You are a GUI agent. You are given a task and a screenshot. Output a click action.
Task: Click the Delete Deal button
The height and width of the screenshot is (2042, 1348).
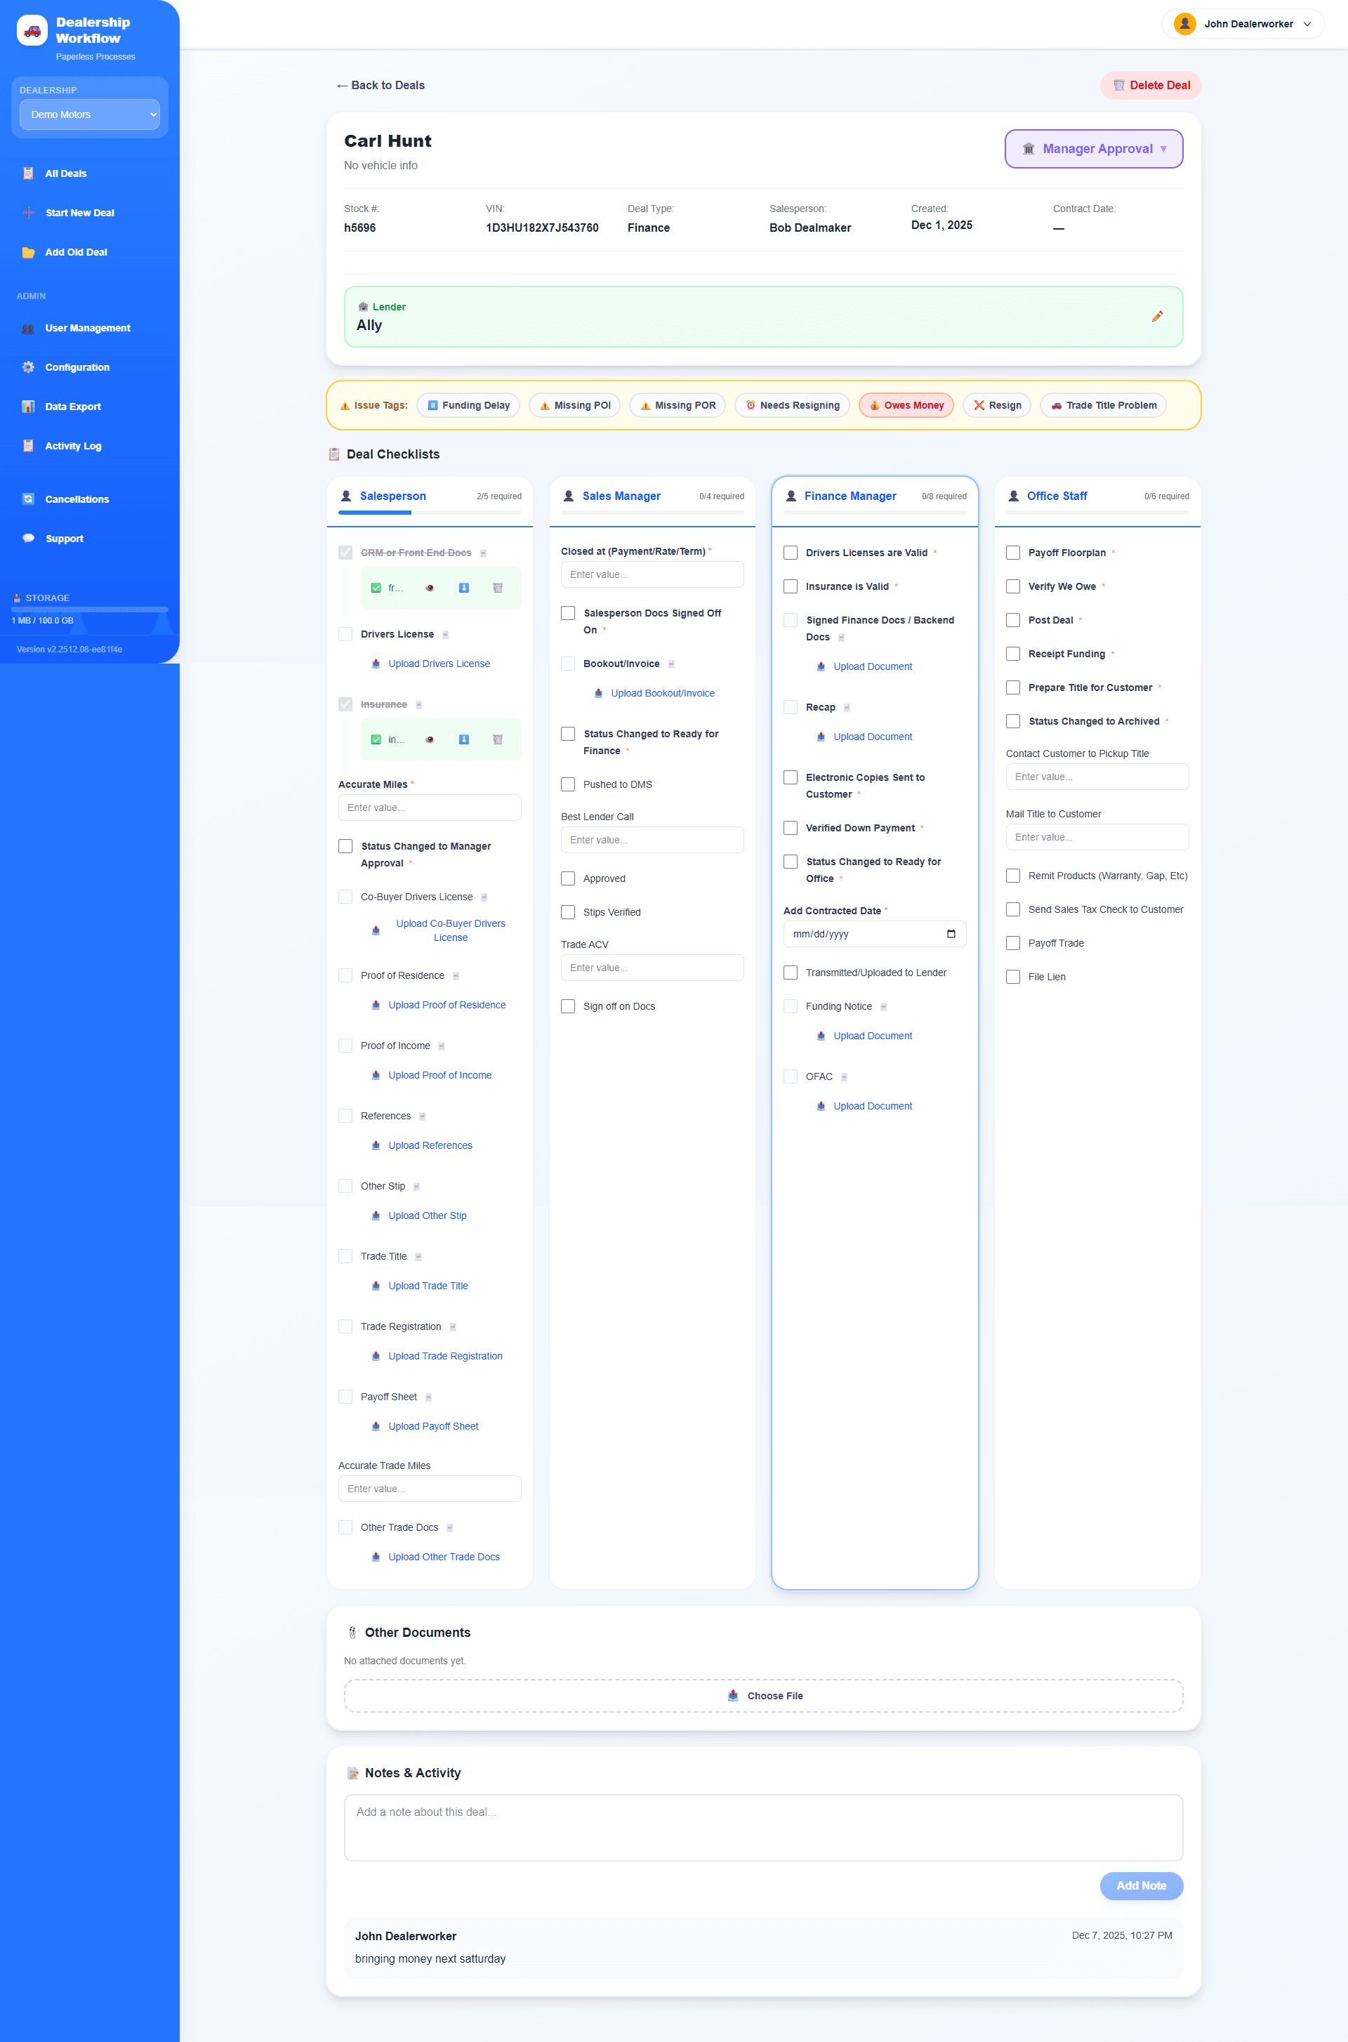click(1150, 85)
